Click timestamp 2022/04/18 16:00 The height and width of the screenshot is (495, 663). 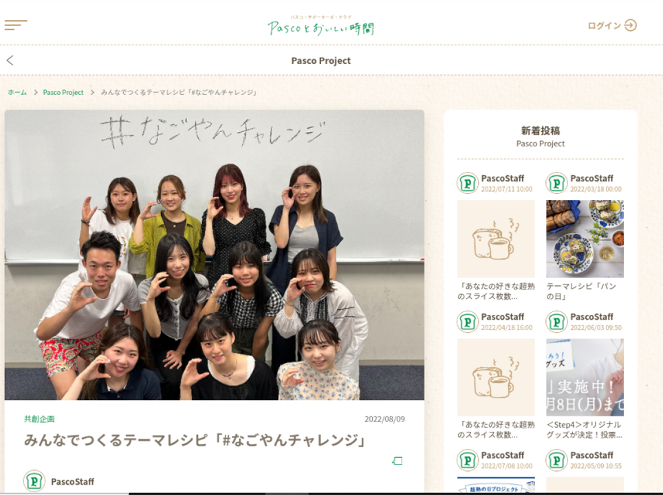coord(507,328)
